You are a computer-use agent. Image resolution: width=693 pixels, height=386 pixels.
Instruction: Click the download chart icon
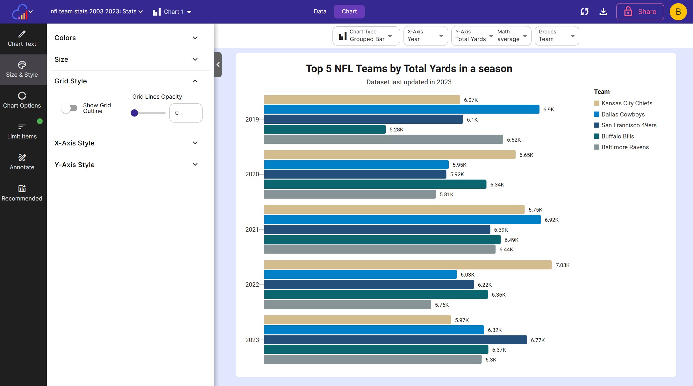pyautogui.click(x=603, y=12)
